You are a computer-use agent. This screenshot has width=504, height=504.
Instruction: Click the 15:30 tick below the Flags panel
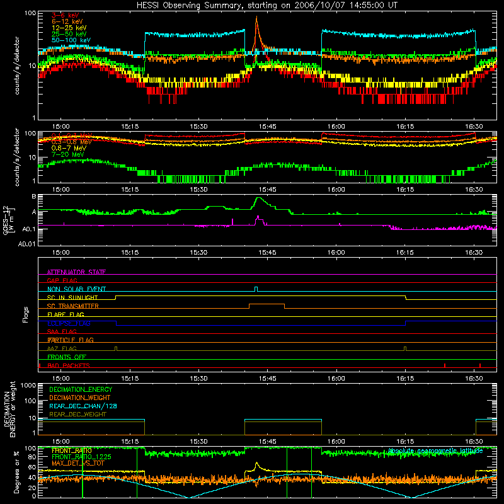pyautogui.click(x=198, y=379)
